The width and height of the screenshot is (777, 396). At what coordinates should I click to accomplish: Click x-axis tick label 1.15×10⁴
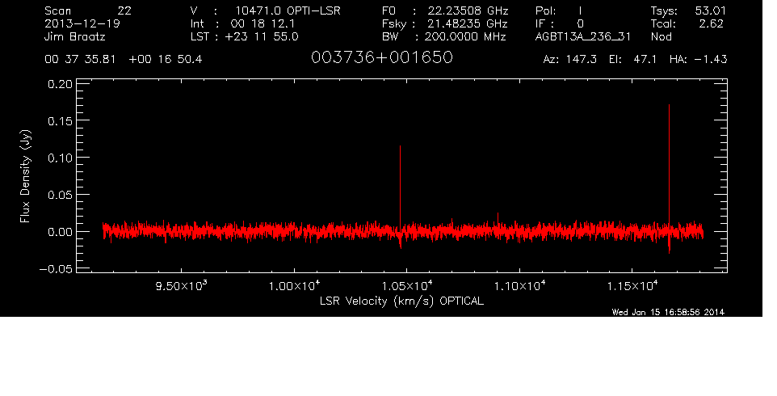click(x=632, y=285)
